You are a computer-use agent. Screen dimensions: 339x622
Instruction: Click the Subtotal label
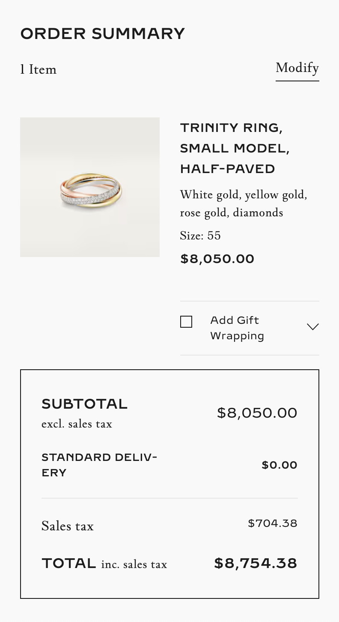[84, 404]
